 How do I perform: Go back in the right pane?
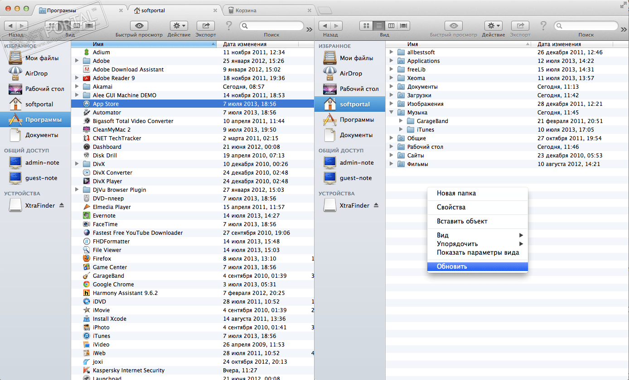tap(325, 26)
